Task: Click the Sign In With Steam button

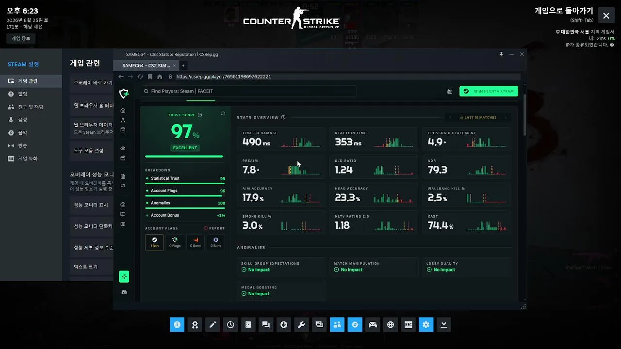Action: (x=489, y=91)
